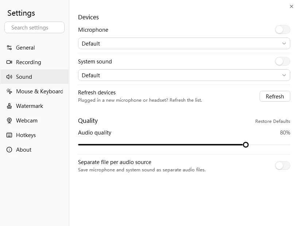Click the 80% audio quality value
Screen dimensions: 299x226
285,133
